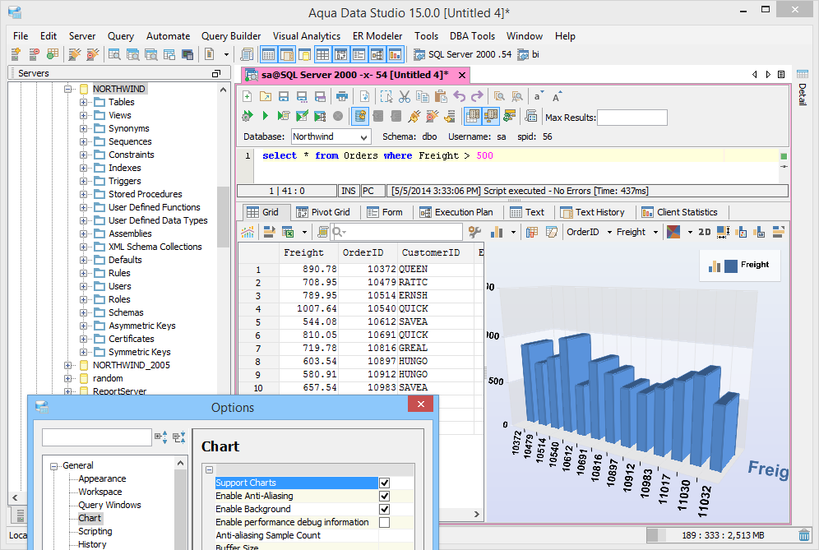Image resolution: width=819 pixels, height=550 pixels.
Task: Switch to the Text History tab
Action: [x=592, y=212]
